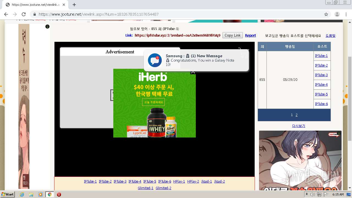Click the iHerb logo in the ad
Screen dimensions: 352x198
[152, 77]
